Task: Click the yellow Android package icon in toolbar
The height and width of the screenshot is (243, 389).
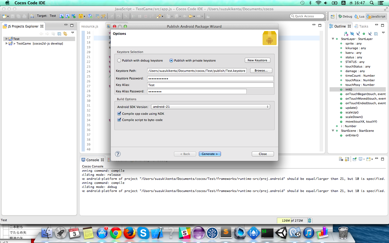Action: [x=81, y=16]
